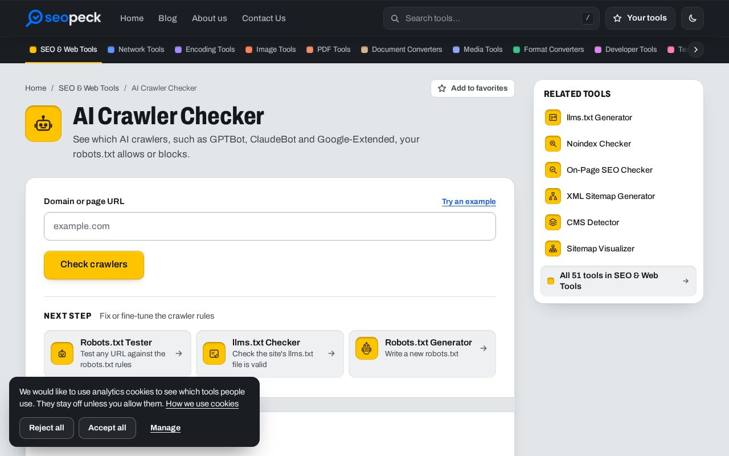Open About us page
The width and height of the screenshot is (729, 456).
(x=210, y=18)
